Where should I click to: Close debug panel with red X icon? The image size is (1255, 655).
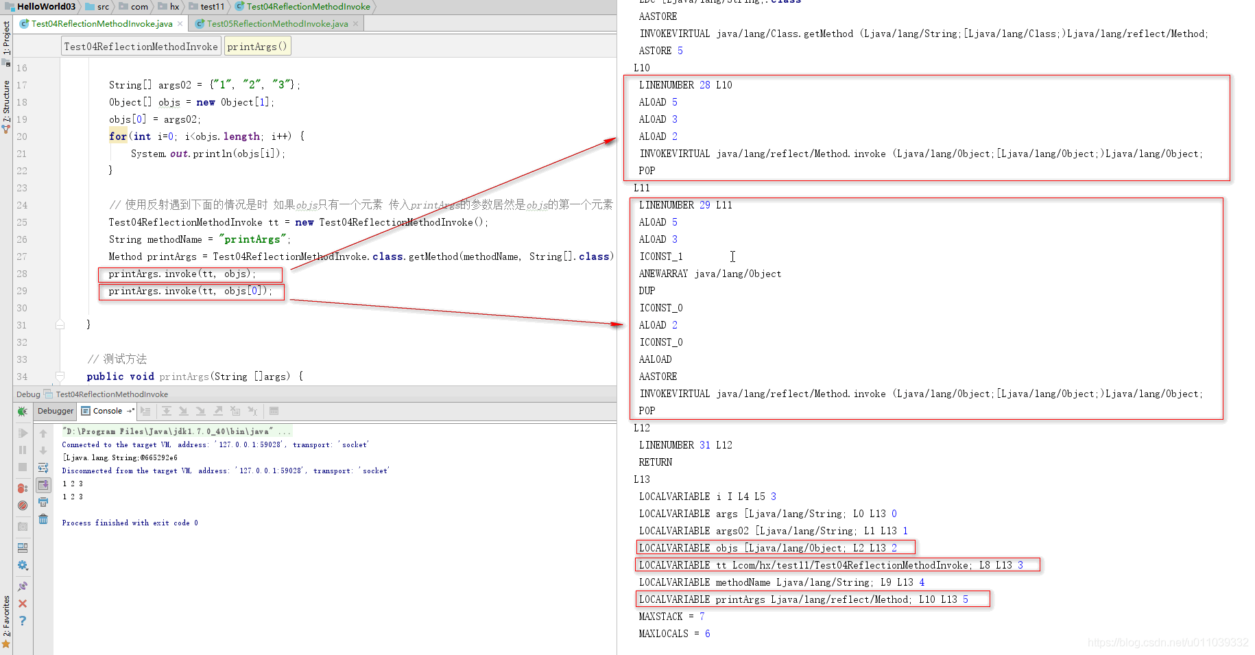coord(23,604)
